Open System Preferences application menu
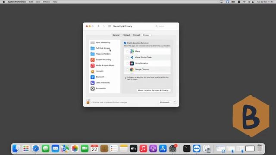This screenshot has height=155, width=276. pyautogui.click(x=17, y=2)
